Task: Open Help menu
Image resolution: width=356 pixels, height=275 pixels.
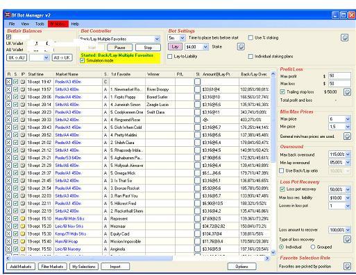Action: point(75,24)
